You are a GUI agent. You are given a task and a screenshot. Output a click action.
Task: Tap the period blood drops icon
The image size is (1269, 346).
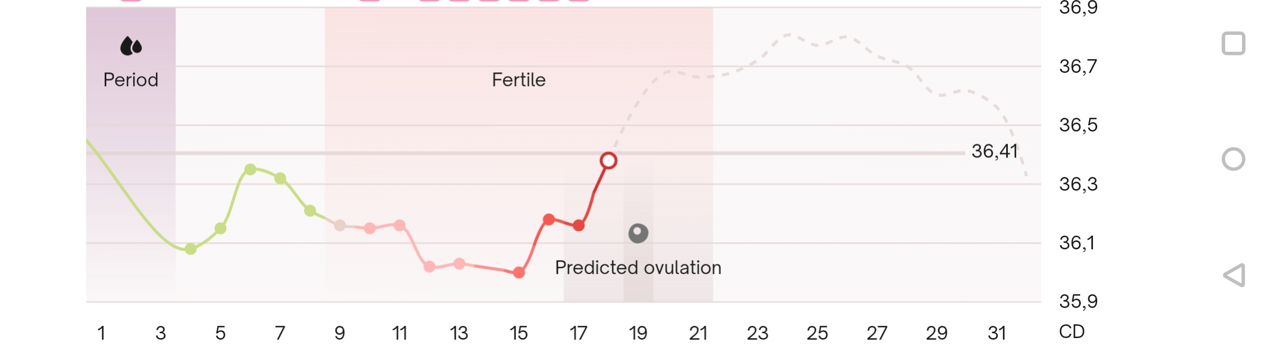coord(131,46)
